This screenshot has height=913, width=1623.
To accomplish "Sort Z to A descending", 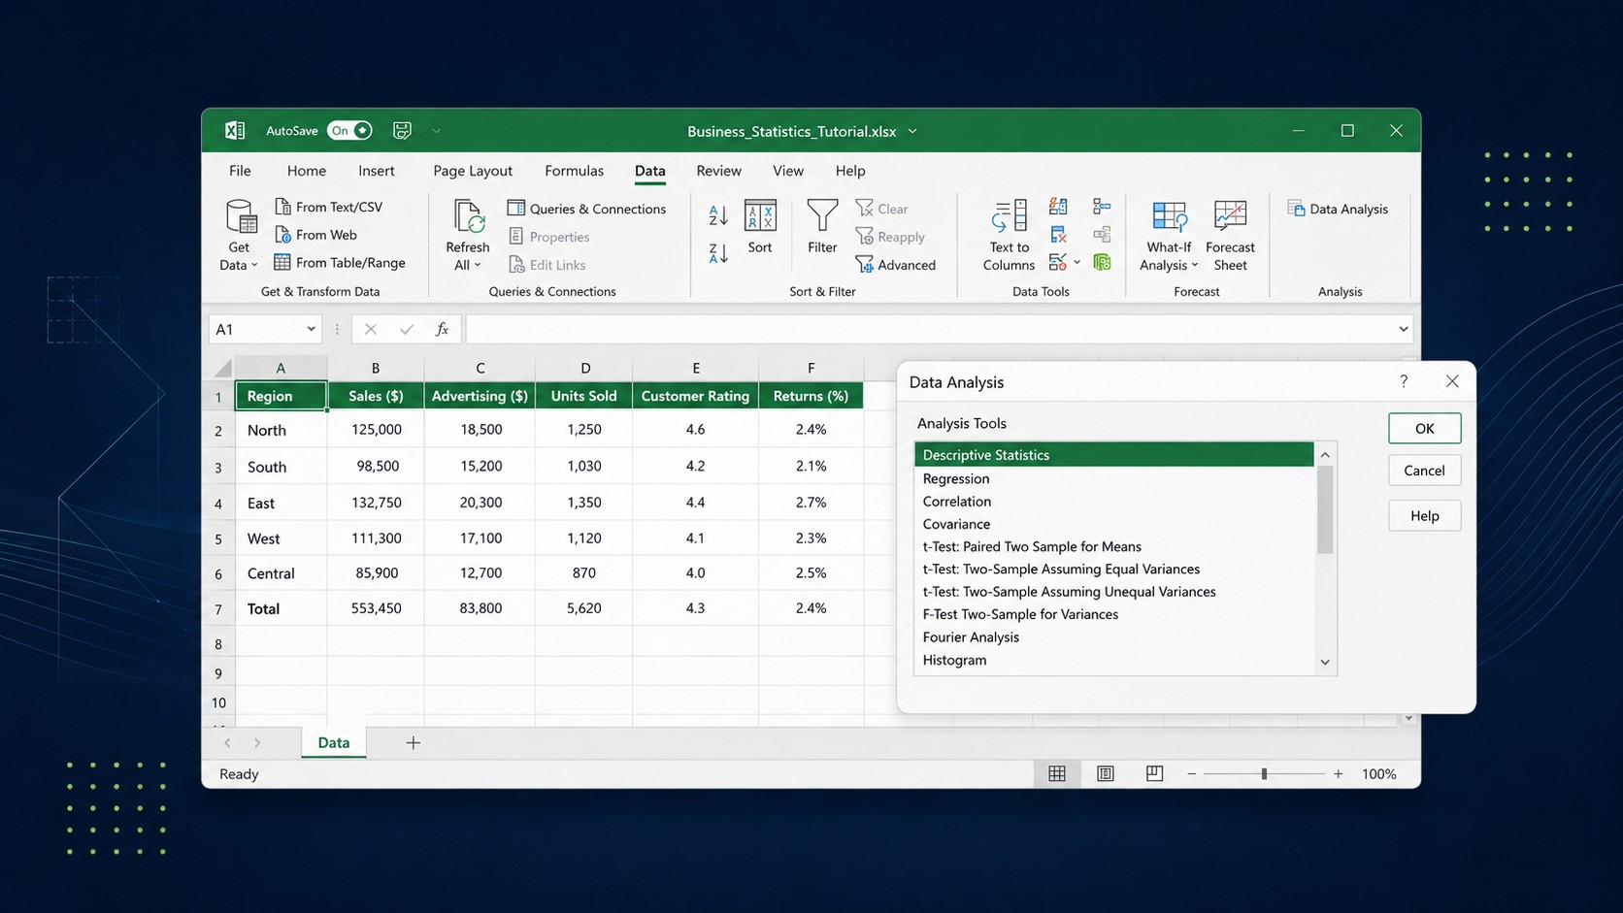I will (x=718, y=253).
